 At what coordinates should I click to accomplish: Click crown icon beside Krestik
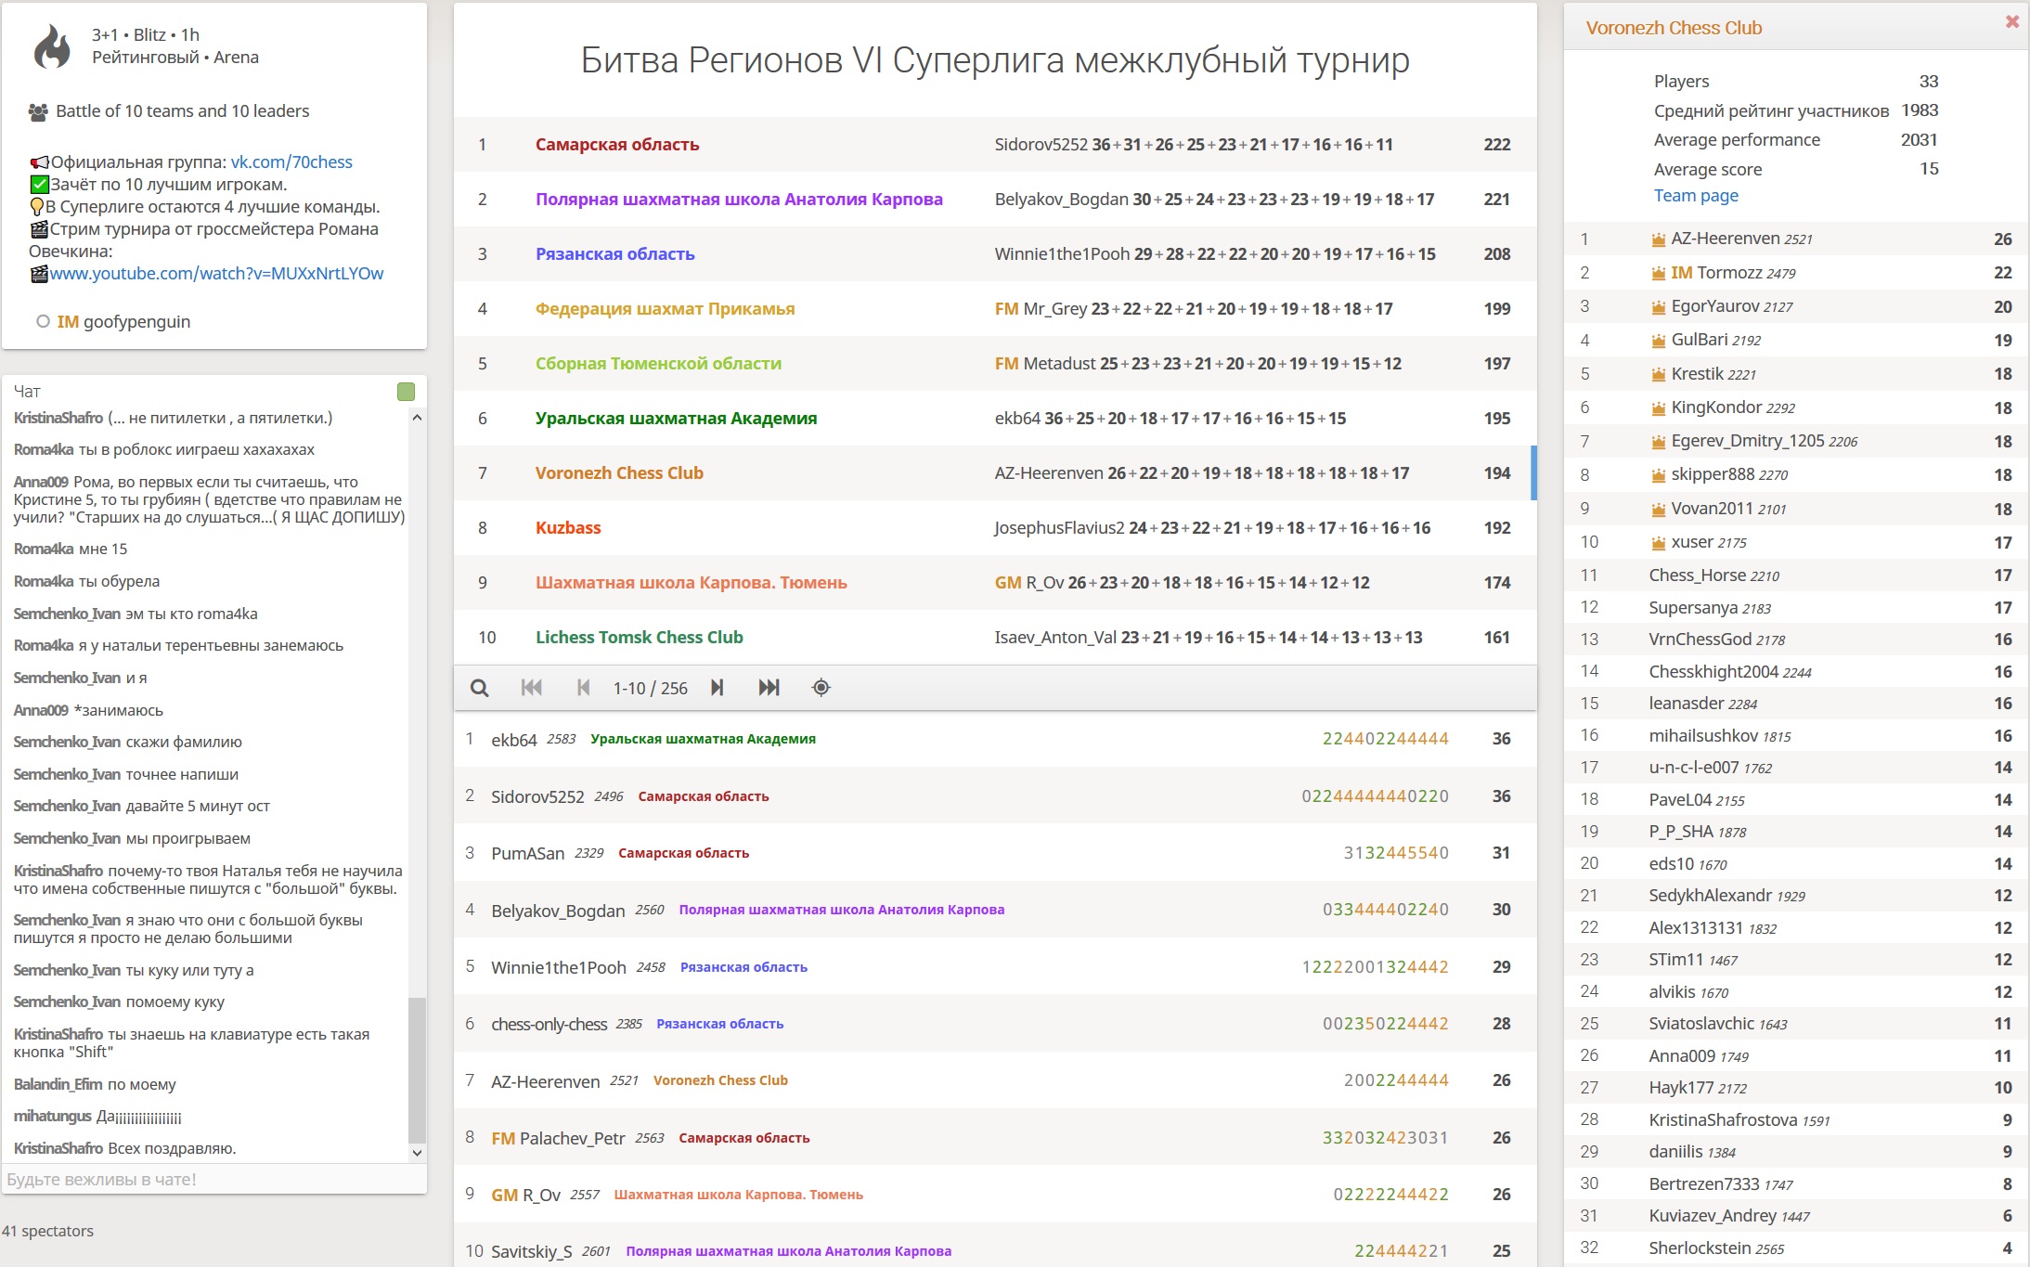click(x=1658, y=374)
